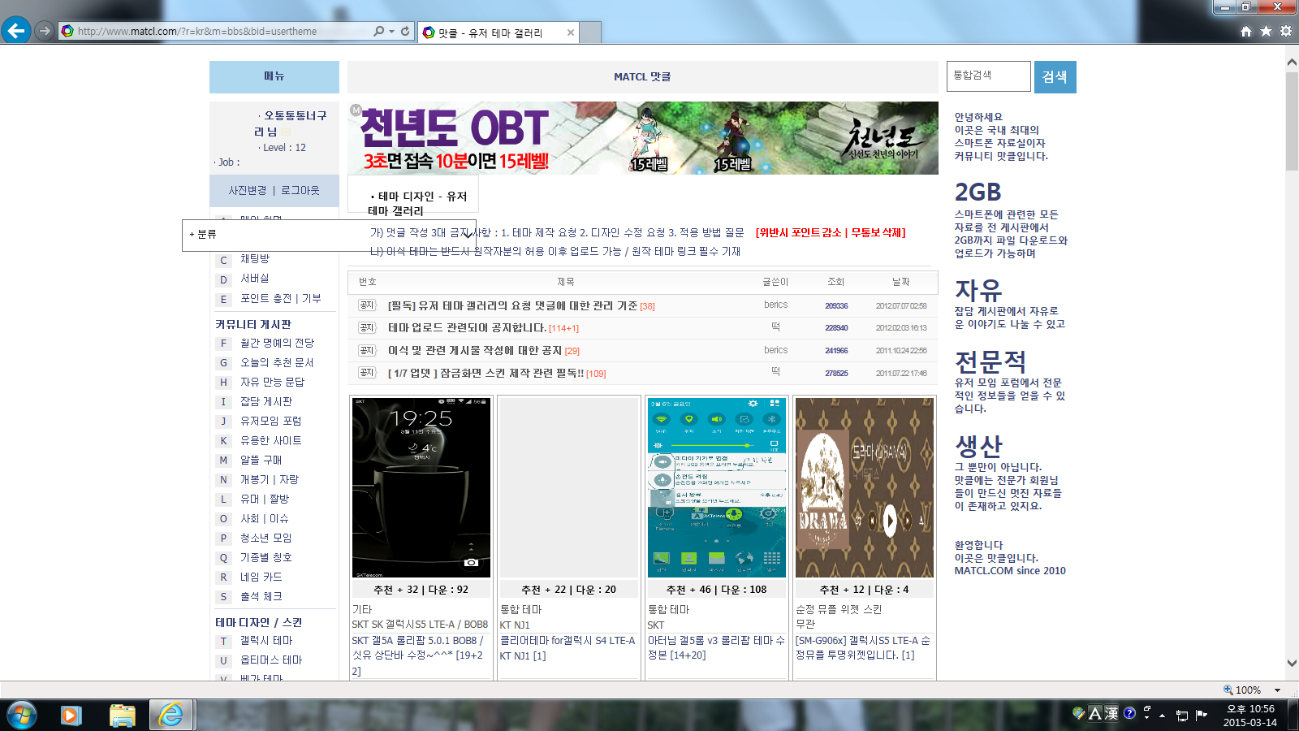Open the browser Home icon
The width and height of the screenshot is (1299, 731).
click(1246, 31)
